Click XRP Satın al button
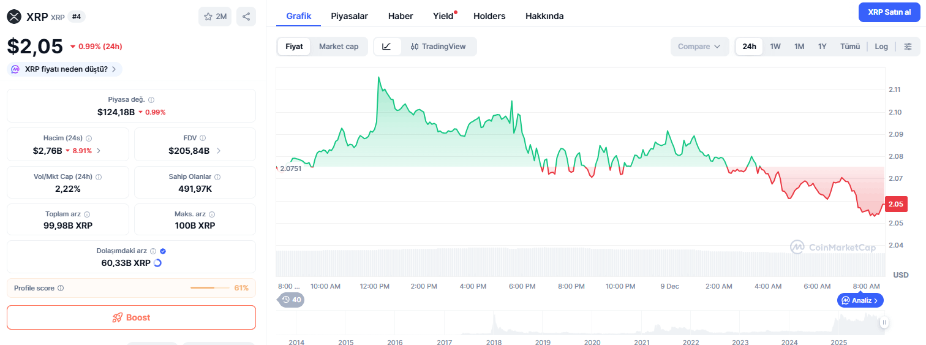926x345 pixels. click(889, 12)
